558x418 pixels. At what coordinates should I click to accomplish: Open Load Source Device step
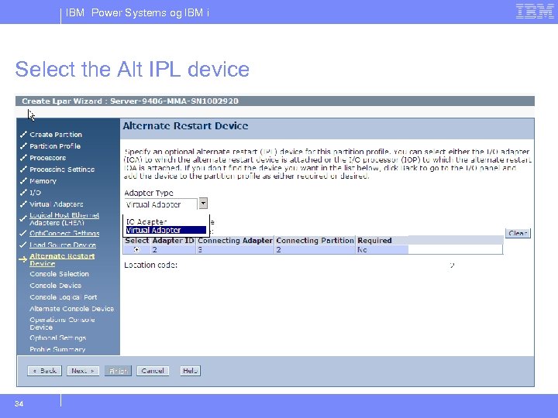coord(63,245)
